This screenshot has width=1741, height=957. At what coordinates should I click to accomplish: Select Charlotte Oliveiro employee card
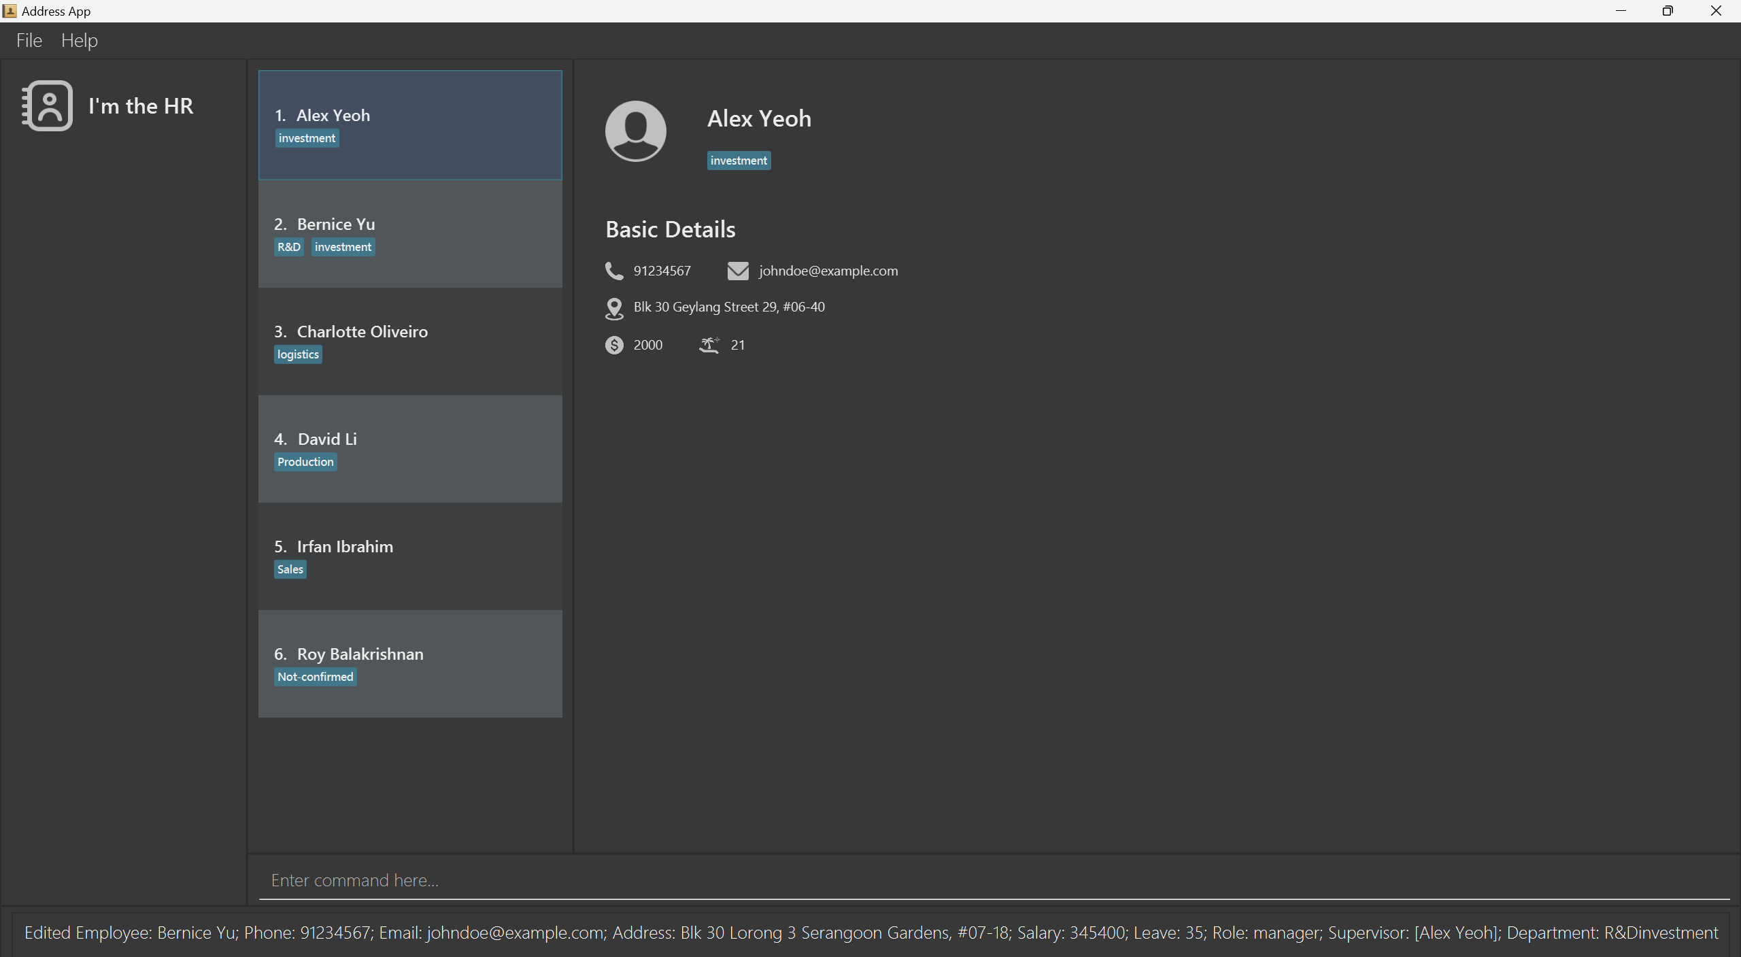tap(409, 341)
